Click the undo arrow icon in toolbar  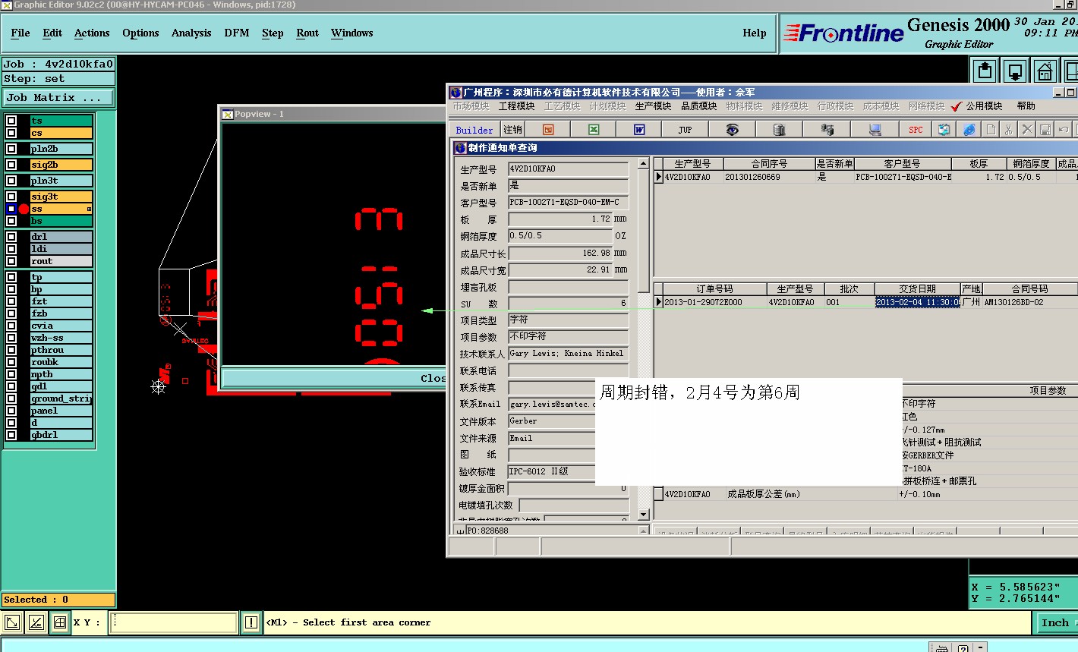coord(1064,130)
